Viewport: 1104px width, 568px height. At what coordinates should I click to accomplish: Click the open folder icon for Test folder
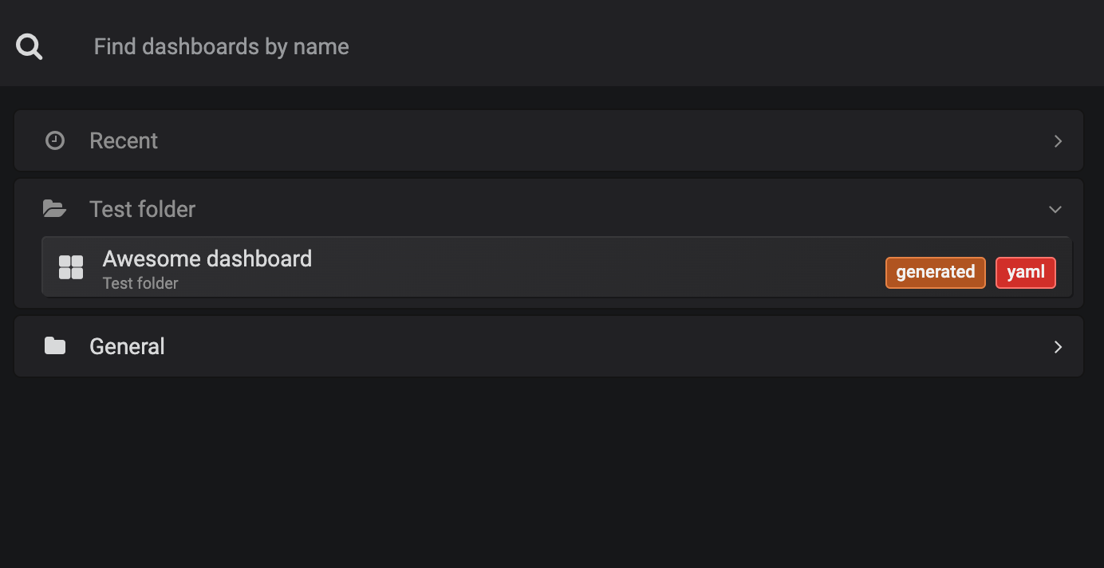[54, 209]
